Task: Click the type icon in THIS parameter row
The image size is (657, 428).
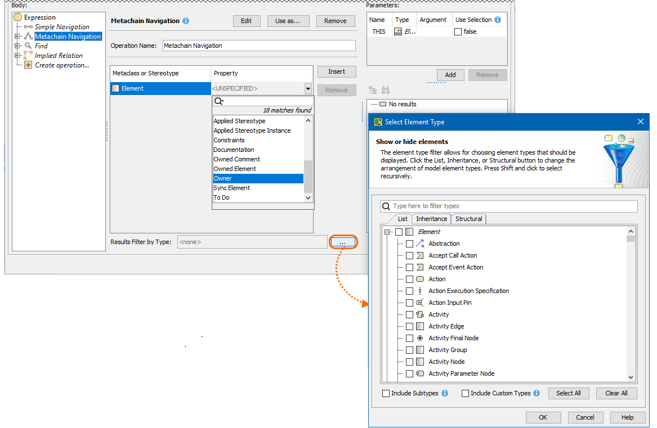Action: pos(398,31)
